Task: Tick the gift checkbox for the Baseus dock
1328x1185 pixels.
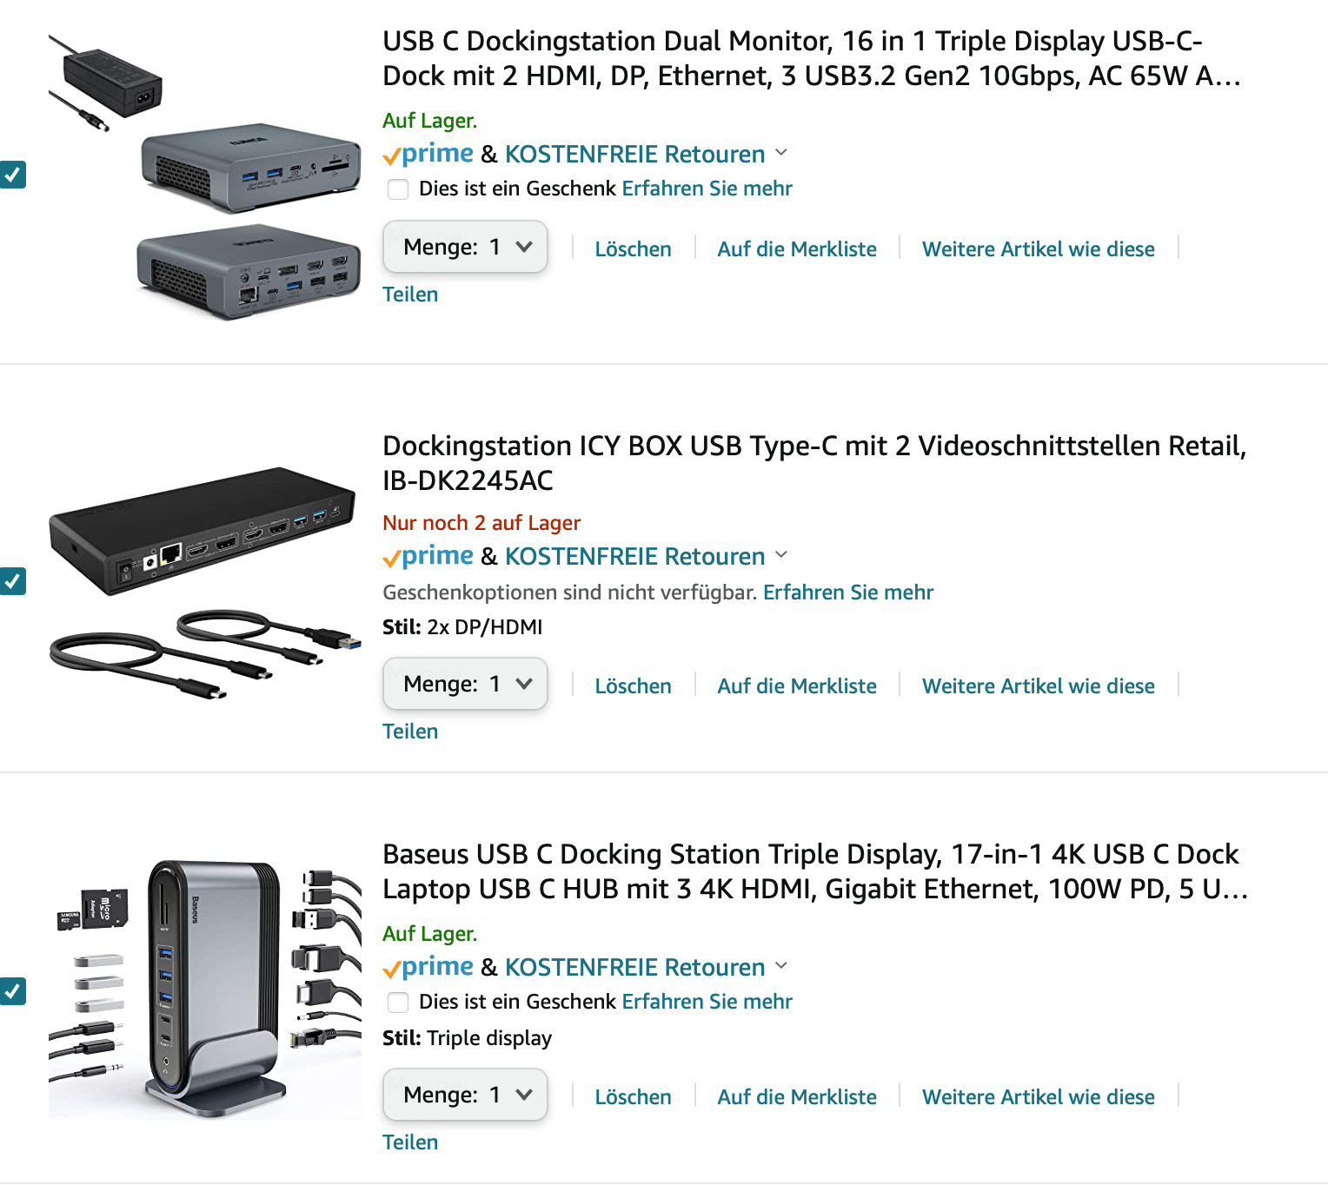Action: click(x=398, y=1002)
